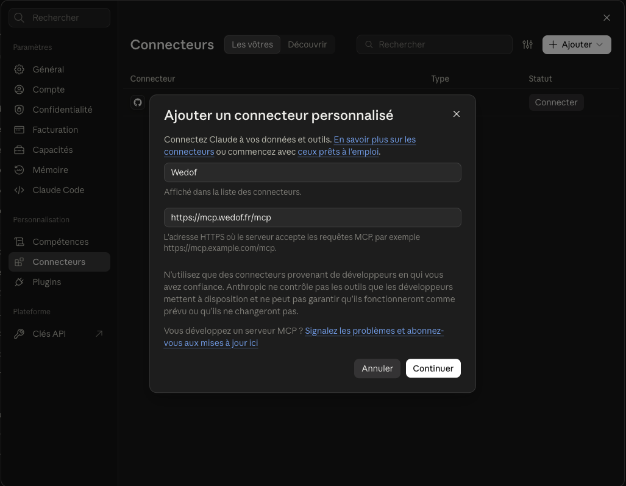Open Général settings section

60,69
